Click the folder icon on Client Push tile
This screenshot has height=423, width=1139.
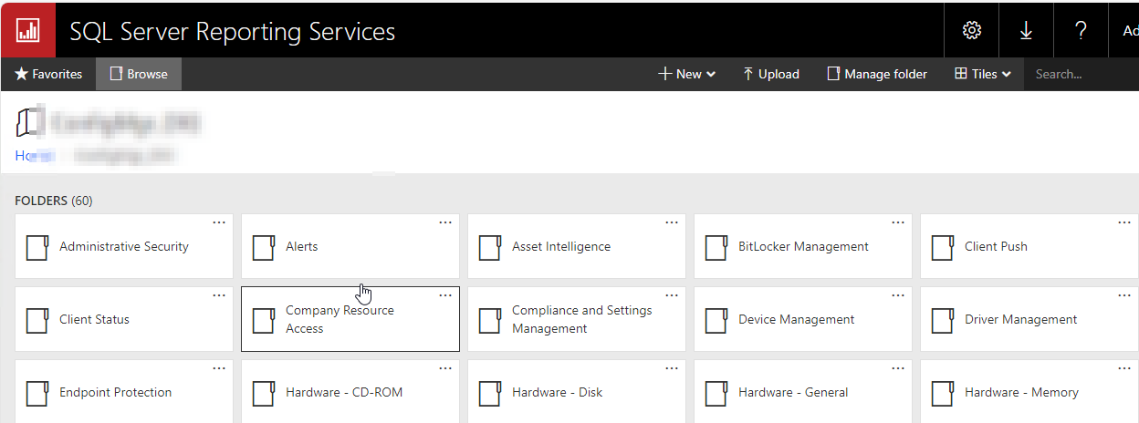tap(942, 247)
